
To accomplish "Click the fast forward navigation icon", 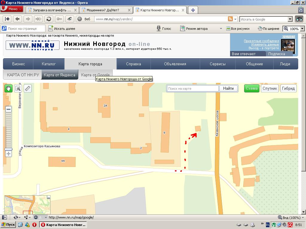I will coord(38,19).
